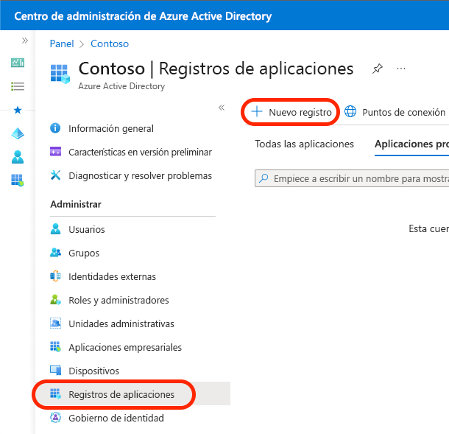Click the preview features purple icon

[55, 151]
